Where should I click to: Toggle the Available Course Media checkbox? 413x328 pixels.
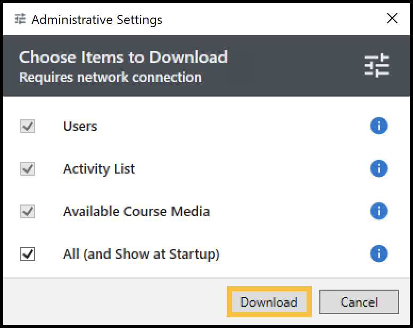(28, 212)
